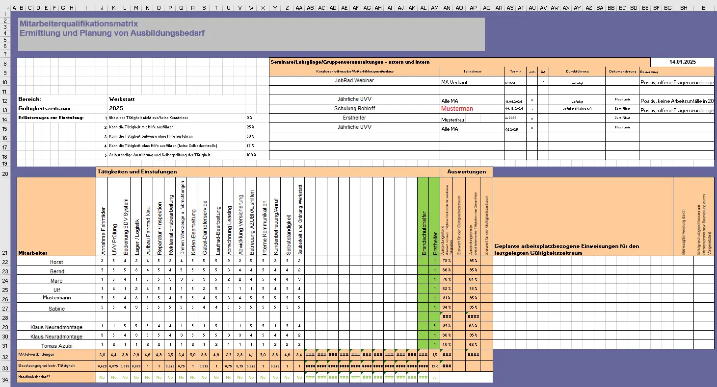Select the 'Annahme Fahrräder' activity header cell

pos(102,217)
